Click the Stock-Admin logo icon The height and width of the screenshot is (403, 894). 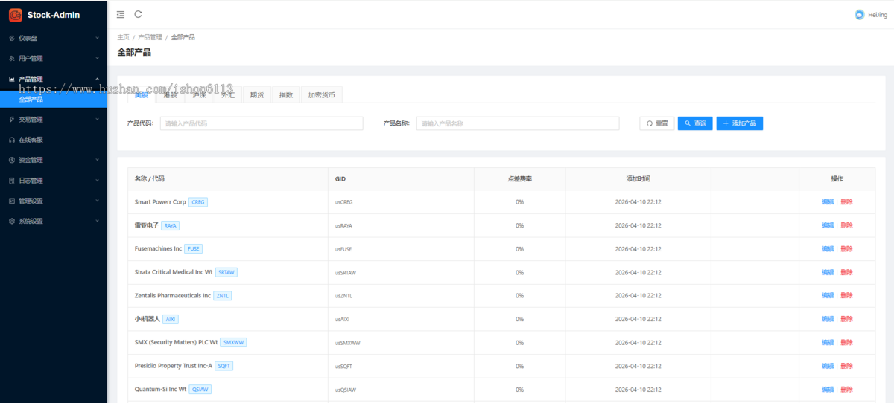(15, 14)
